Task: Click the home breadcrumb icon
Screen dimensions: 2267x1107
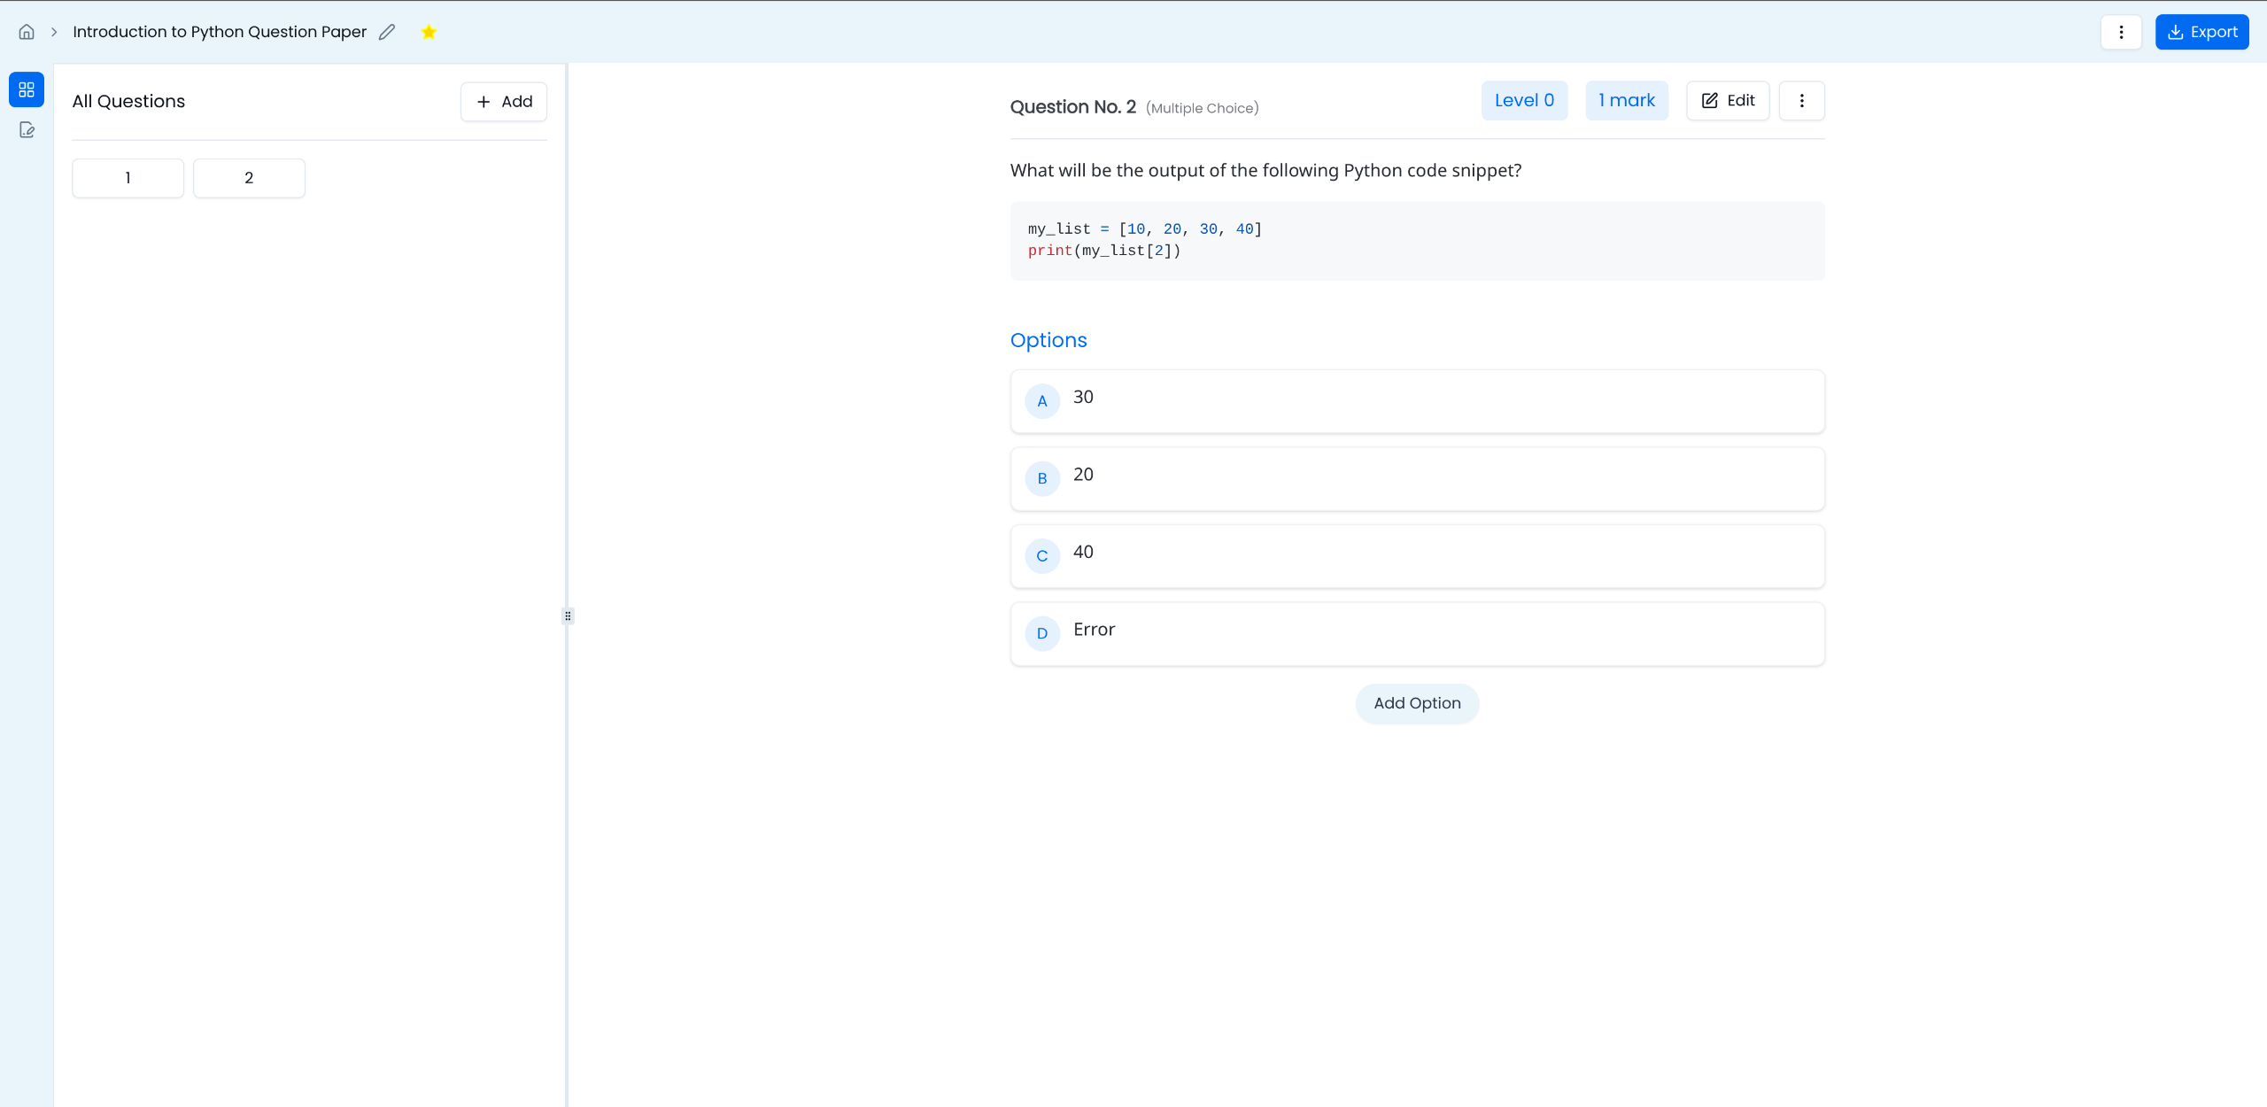Action: coord(27,32)
